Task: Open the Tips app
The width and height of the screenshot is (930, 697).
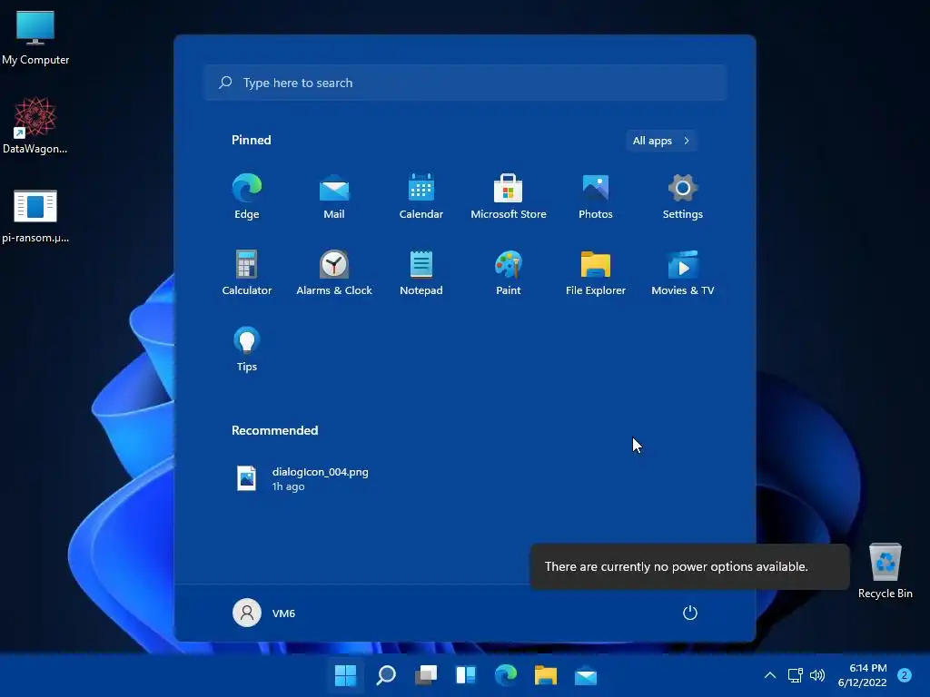Action: point(247,349)
